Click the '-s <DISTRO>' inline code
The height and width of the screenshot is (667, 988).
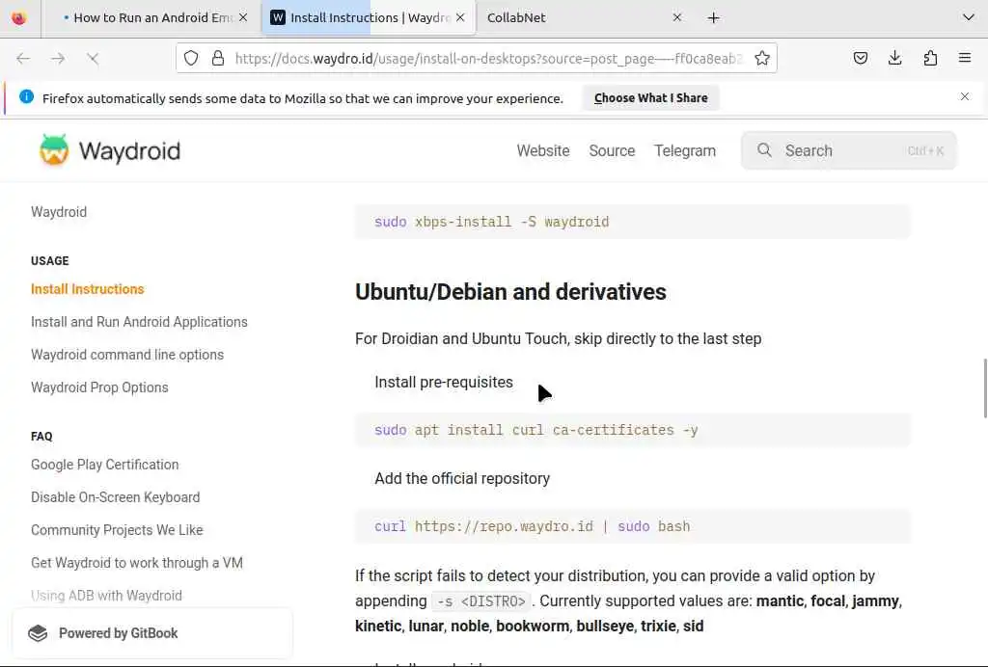pos(482,601)
